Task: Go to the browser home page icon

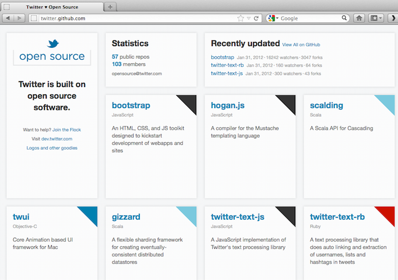Action: coord(359,18)
